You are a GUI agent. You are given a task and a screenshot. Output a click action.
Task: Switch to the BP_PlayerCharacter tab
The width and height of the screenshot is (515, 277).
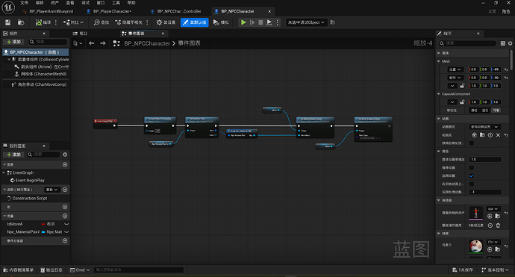click(x=112, y=11)
